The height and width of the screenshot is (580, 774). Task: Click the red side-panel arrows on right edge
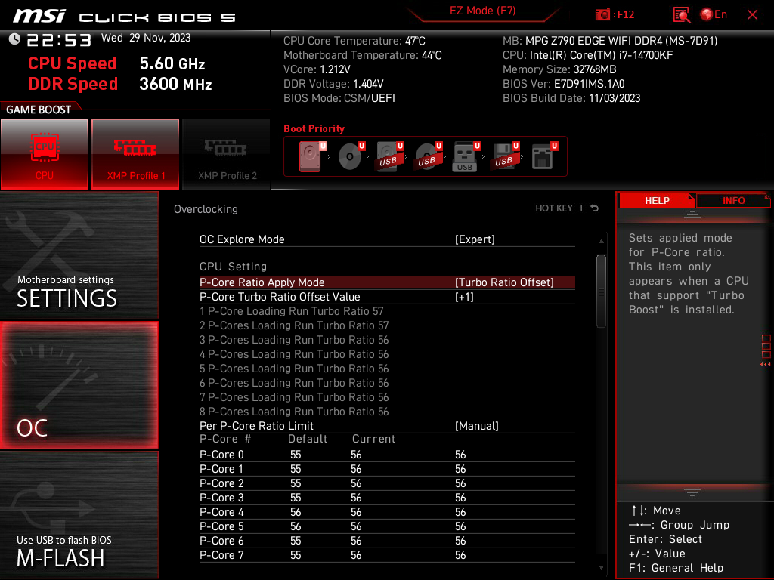tap(766, 365)
